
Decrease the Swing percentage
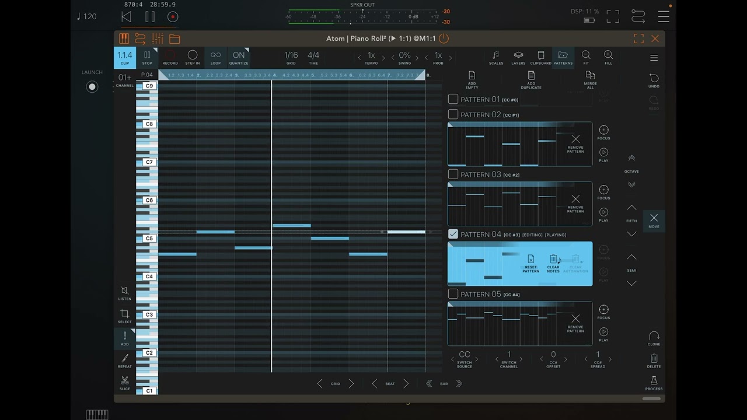393,58
